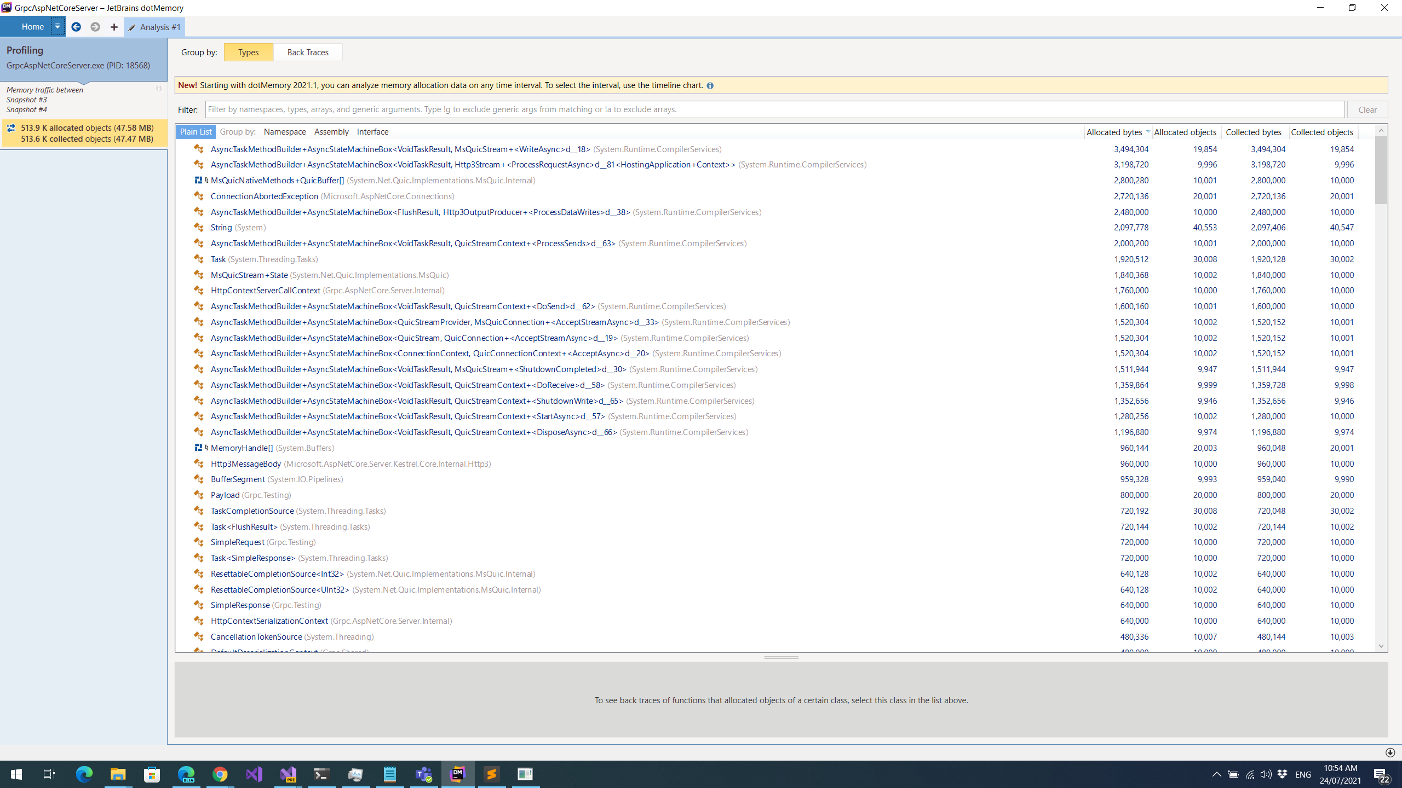Viewport: 1402px width, 788px height.
Task: Switch grouping to Back Traces
Action: click(308, 53)
